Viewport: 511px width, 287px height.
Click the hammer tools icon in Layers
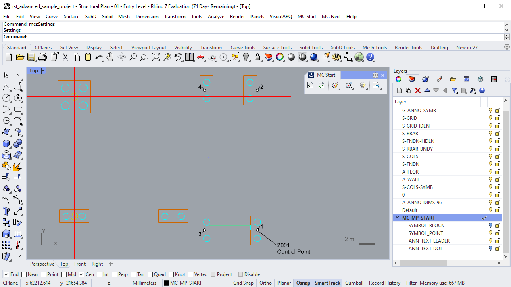pyautogui.click(x=473, y=90)
